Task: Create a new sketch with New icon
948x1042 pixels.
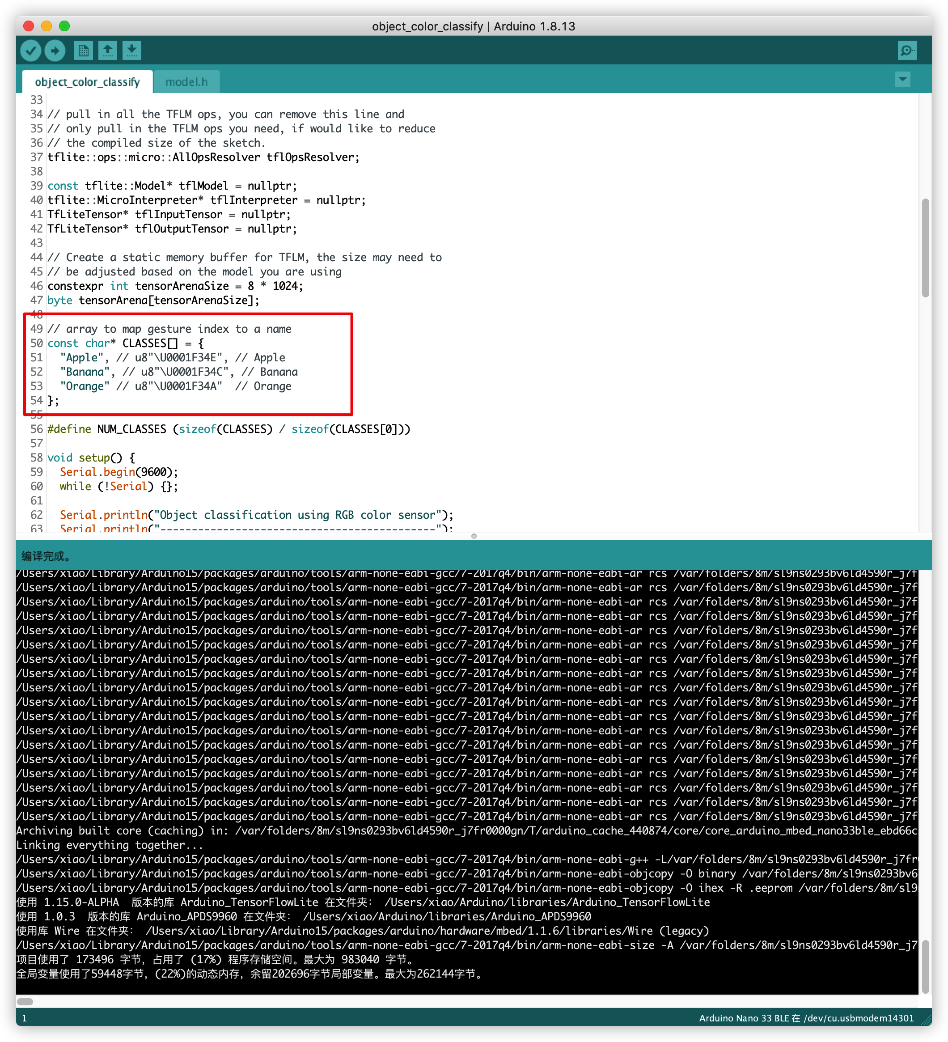Action: [83, 51]
